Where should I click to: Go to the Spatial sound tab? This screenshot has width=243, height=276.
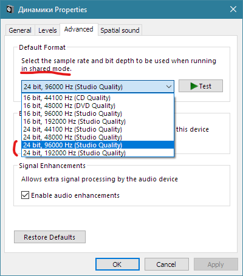pos(120,30)
